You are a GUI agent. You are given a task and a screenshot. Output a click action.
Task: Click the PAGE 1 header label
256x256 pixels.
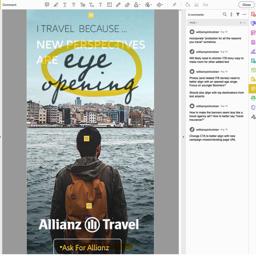coord(193,23)
